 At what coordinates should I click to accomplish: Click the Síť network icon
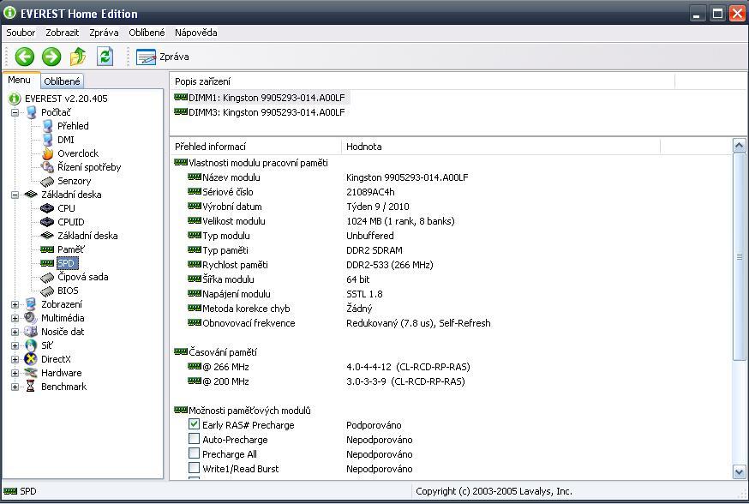[x=31, y=345]
